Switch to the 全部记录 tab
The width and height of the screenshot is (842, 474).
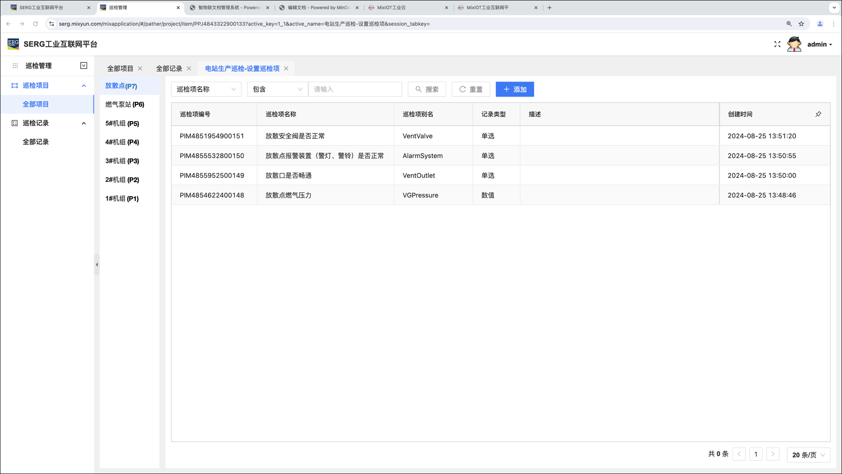169,68
